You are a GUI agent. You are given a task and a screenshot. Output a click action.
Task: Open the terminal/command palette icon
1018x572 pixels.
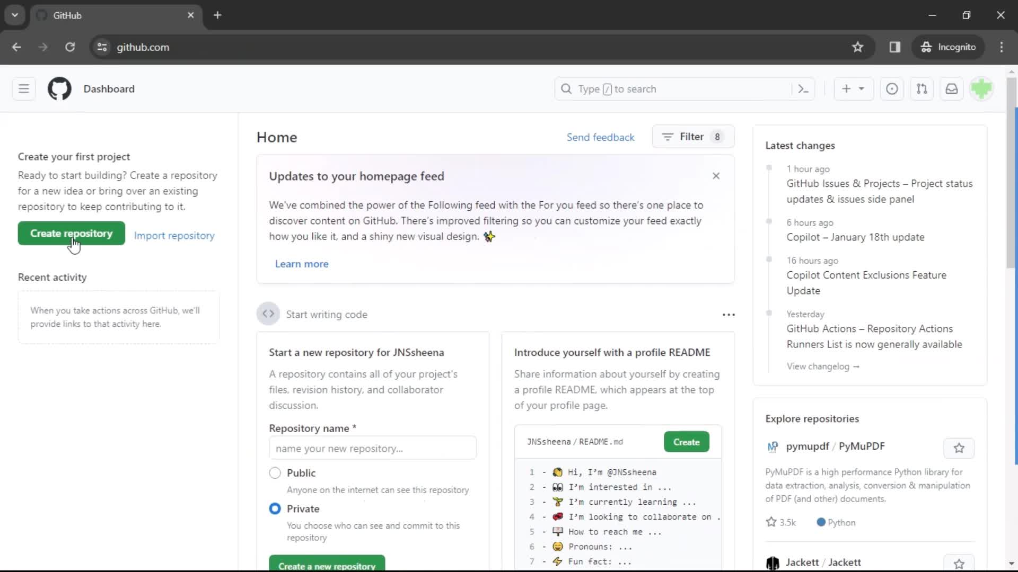click(x=803, y=88)
